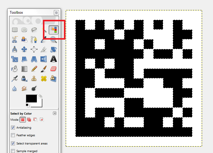This screenshot has width=213, height=153.
Task: Select the Scale tool
Action: point(15,59)
